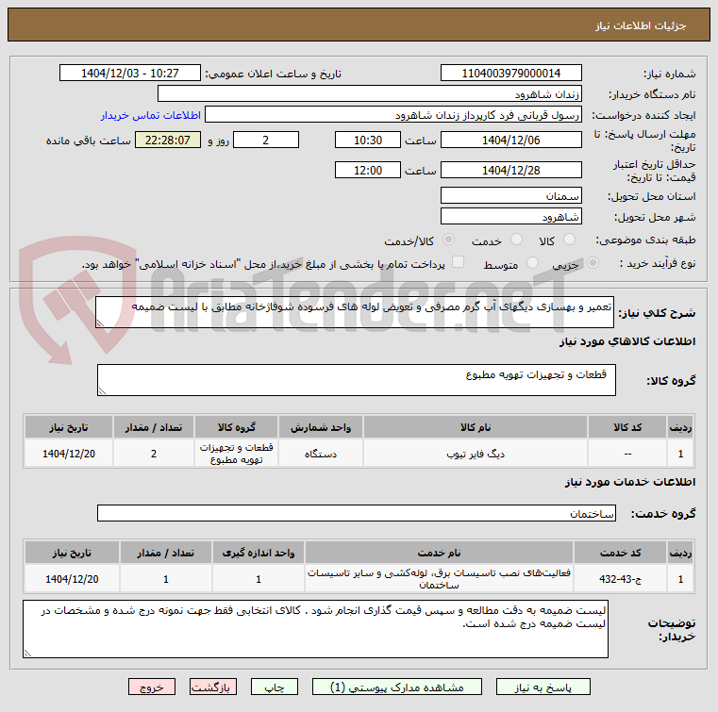Click the کد کالا column header

(627, 427)
